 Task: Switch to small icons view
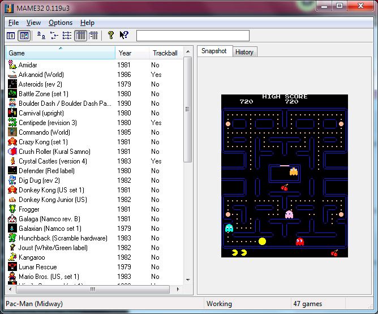[54, 36]
